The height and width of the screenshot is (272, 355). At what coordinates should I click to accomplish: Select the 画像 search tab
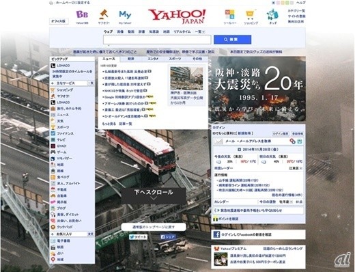tap(120, 31)
